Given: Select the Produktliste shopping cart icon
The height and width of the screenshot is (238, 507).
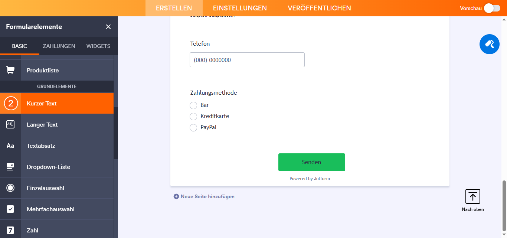Looking at the screenshot, I should 10,70.
